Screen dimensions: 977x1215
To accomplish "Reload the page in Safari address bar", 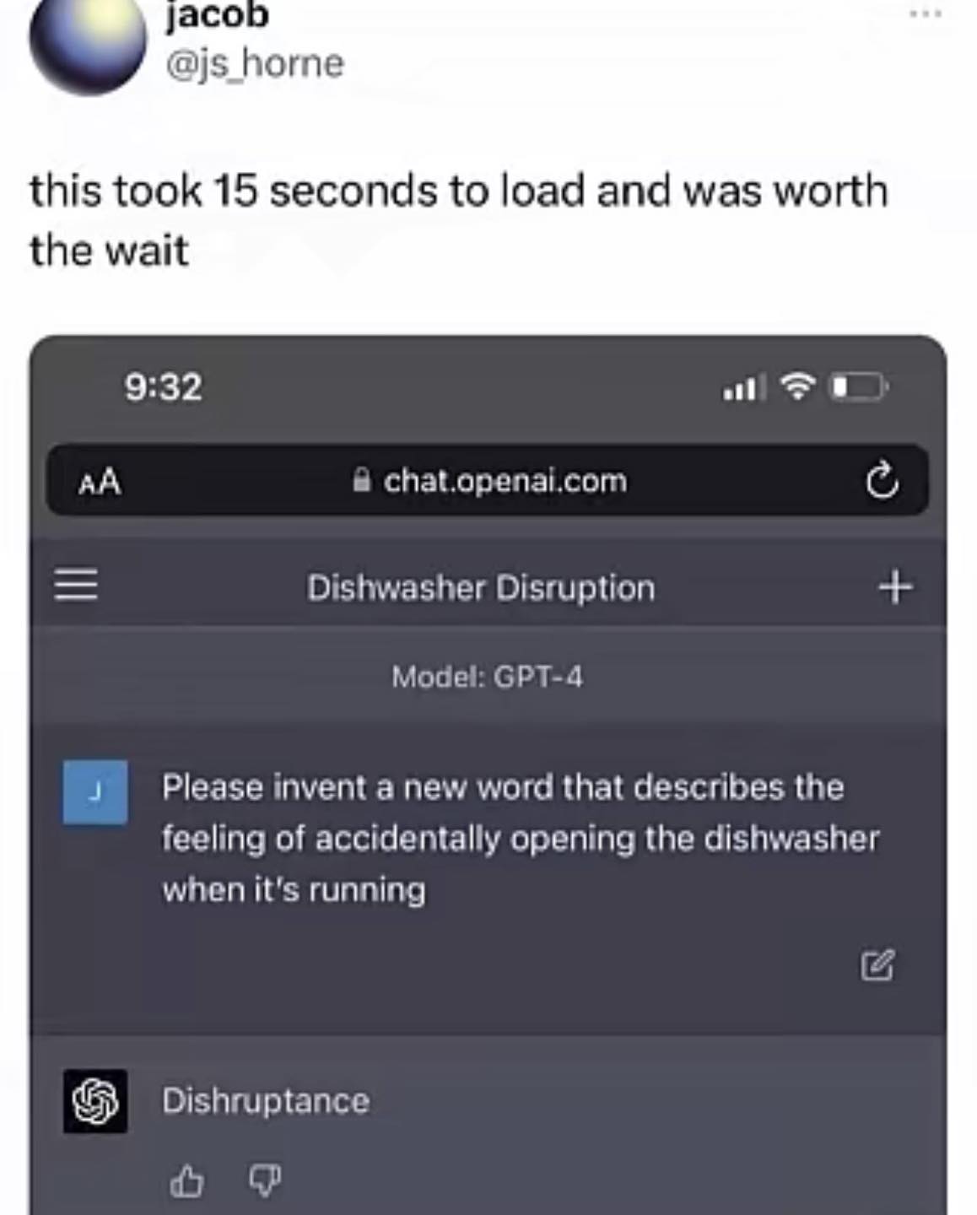I will point(883,481).
